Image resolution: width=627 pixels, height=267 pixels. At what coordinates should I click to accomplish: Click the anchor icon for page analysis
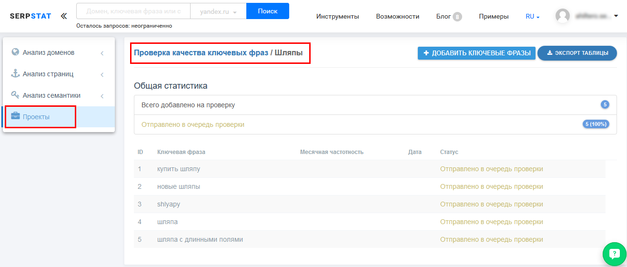click(x=15, y=74)
